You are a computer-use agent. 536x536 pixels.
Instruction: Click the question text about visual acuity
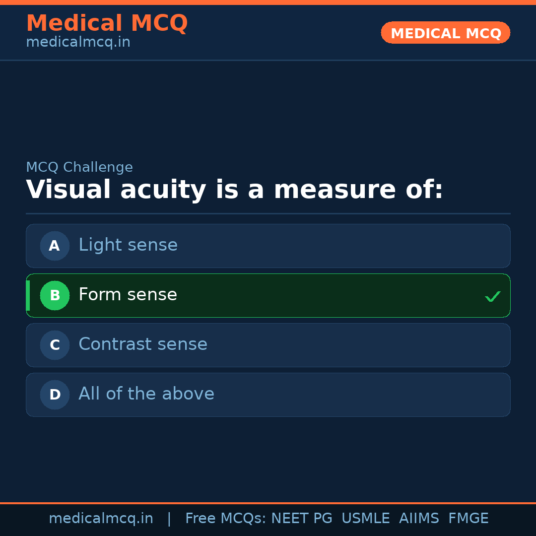pos(234,190)
